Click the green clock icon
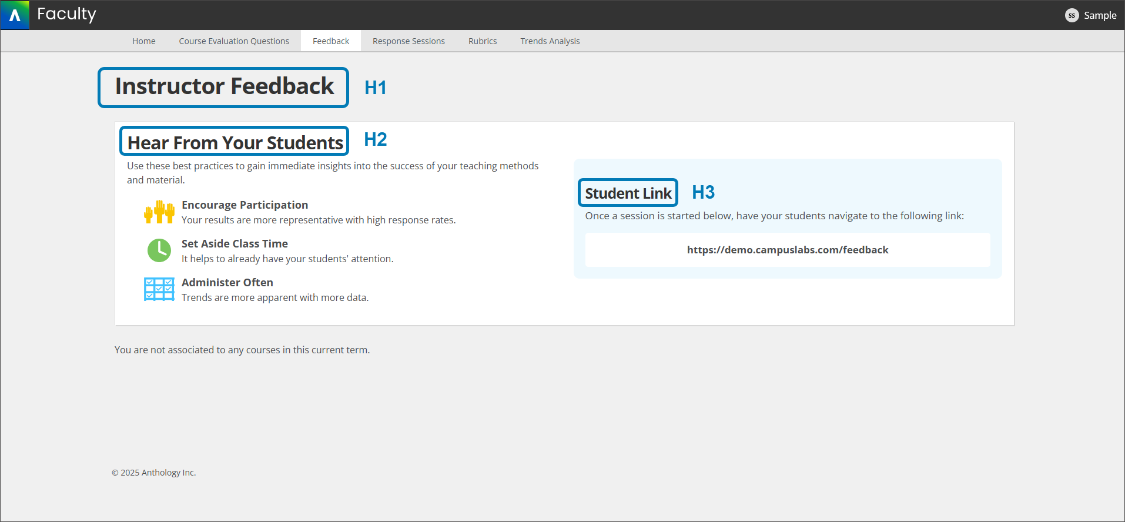The height and width of the screenshot is (522, 1125). [159, 250]
